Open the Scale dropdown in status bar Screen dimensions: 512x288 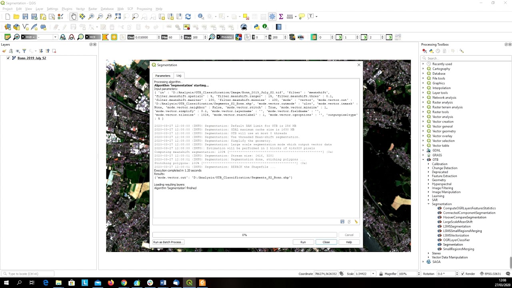(373, 274)
